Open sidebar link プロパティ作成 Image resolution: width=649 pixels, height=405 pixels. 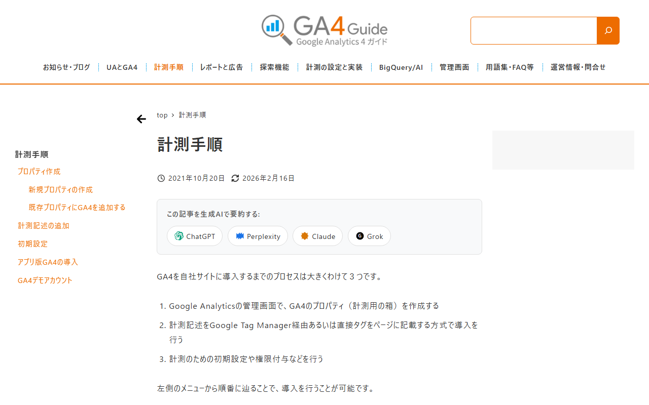click(x=39, y=172)
